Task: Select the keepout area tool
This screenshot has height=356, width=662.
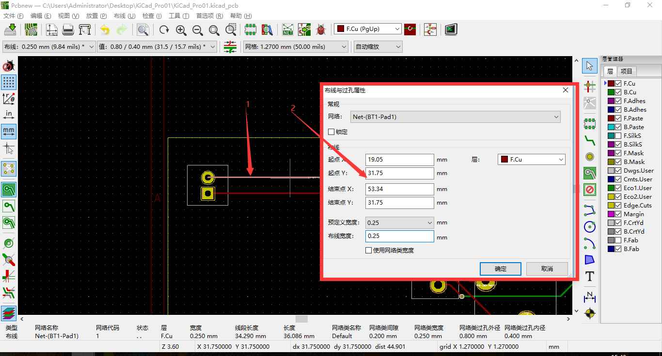Action: [590, 189]
